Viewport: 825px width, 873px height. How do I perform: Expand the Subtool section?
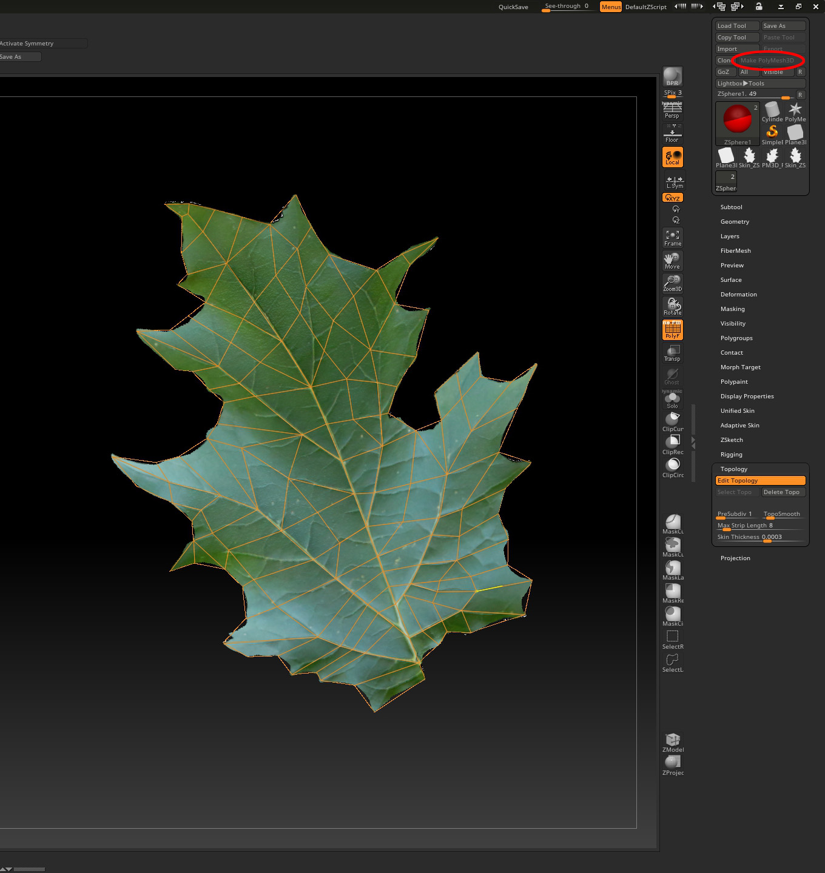pyautogui.click(x=731, y=207)
